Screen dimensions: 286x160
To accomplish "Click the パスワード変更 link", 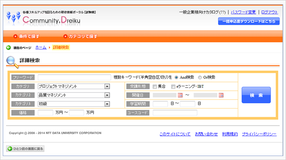I will [243, 12].
